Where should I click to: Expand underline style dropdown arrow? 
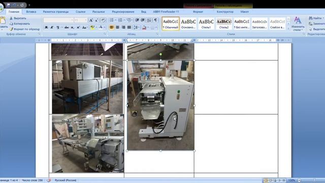[x=62, y=27]
